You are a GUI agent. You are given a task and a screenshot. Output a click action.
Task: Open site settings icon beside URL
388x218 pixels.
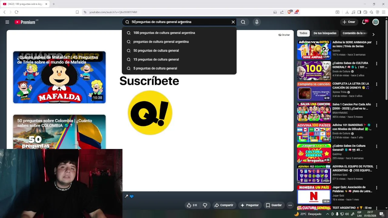85,12
